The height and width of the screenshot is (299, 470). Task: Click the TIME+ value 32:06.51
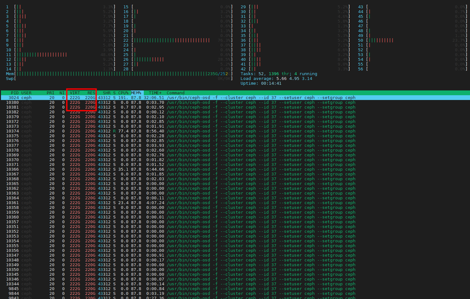tap(154, 98)
